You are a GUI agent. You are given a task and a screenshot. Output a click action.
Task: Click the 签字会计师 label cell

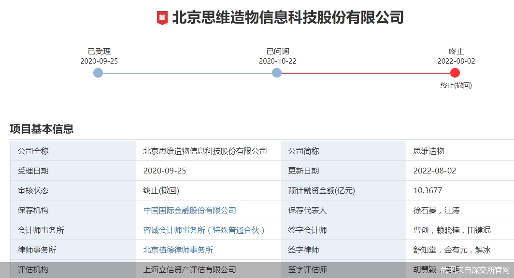click(343, 230)
